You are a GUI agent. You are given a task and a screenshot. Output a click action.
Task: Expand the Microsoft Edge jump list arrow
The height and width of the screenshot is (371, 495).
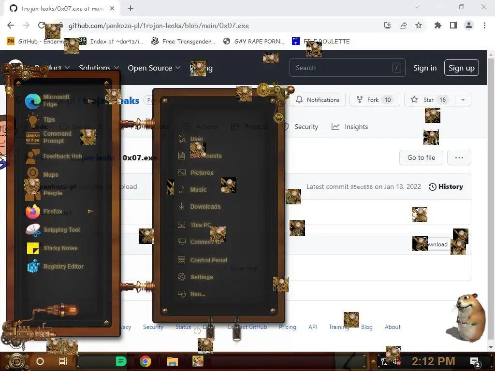click(90, 101)
